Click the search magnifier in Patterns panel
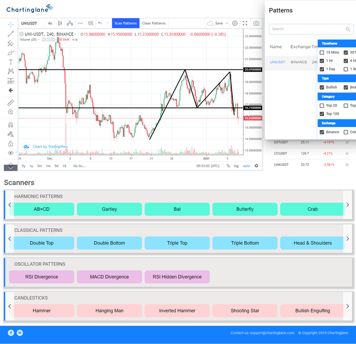The image size is (356, 344). 348,29
